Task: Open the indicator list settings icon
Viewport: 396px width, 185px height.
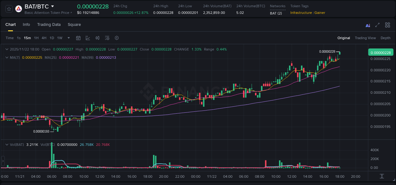Action: [x=107, y=38]
